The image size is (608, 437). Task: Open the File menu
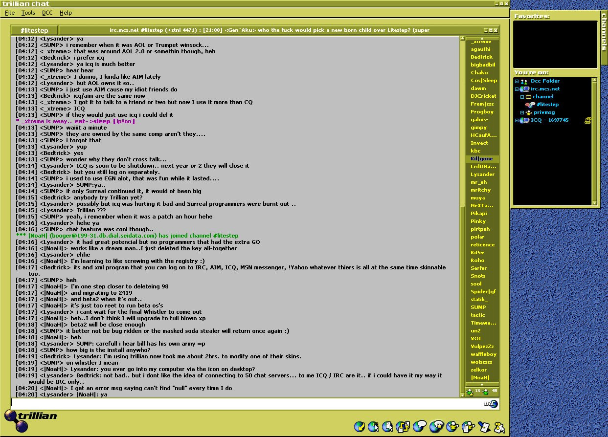(x=10, y=13)
